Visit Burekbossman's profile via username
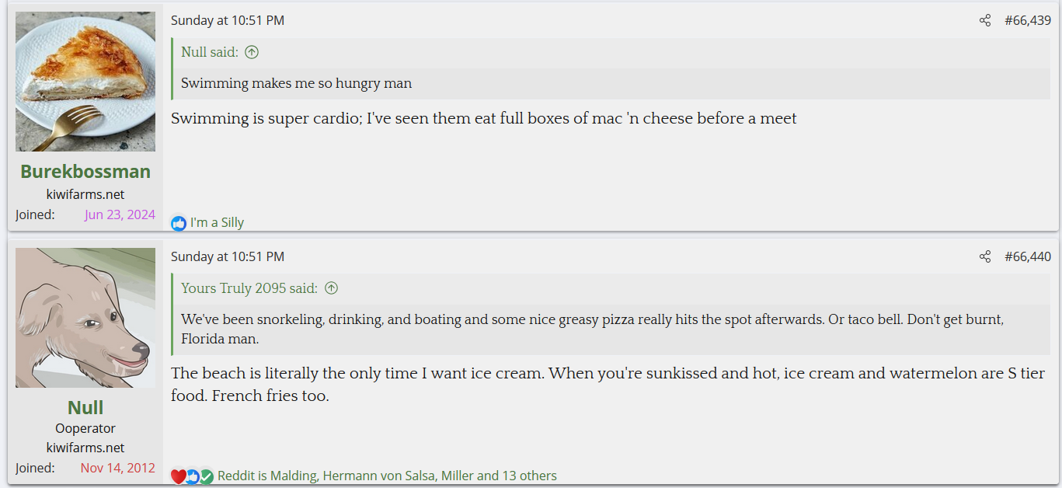1062x488 pixels. coord(85,172)
